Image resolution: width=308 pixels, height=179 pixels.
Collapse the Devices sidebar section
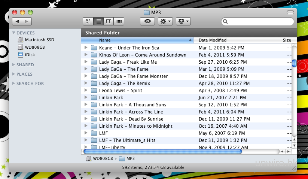coord(14,33)
